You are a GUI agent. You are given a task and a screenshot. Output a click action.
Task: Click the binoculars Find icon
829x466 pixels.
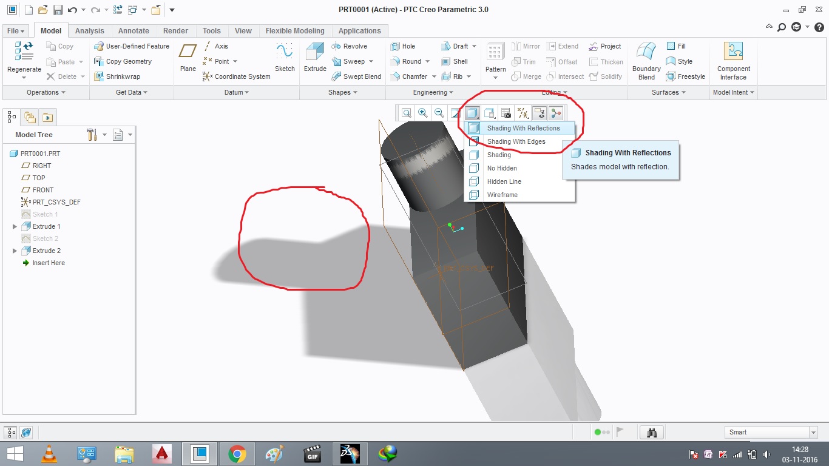coord(652,433)
